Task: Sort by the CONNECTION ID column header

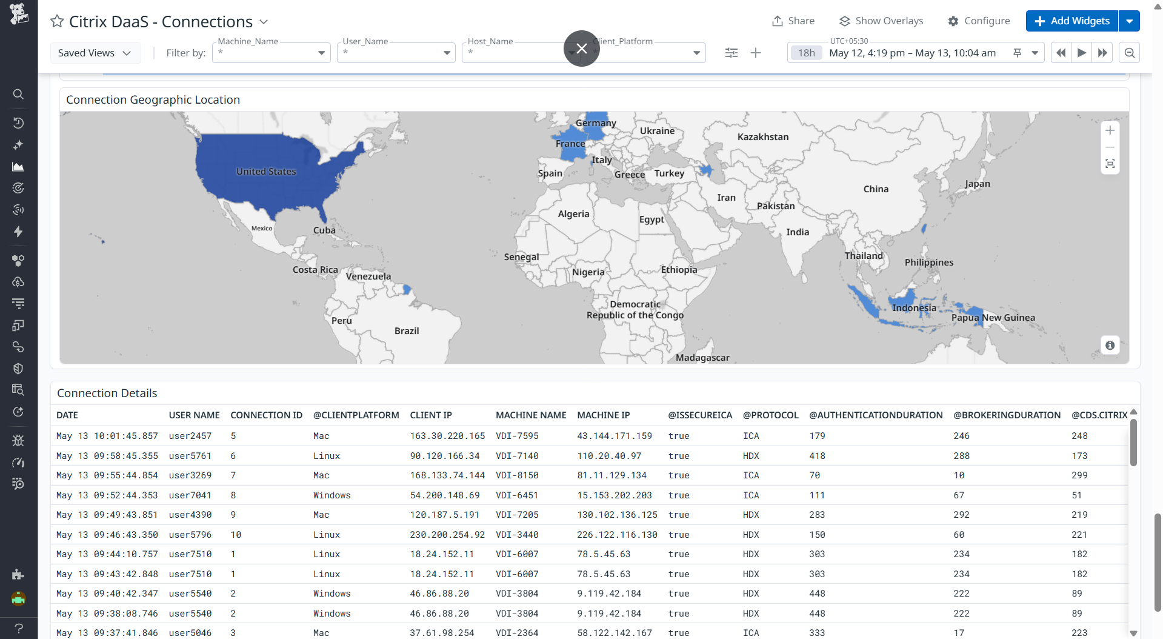Action: (x=267, y=415)
